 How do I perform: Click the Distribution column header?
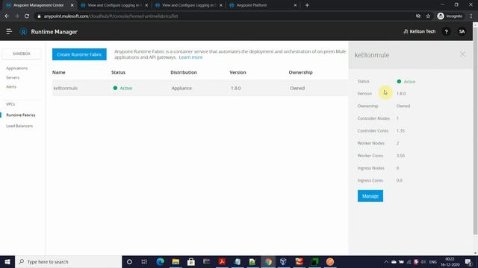tap(184, 72)
